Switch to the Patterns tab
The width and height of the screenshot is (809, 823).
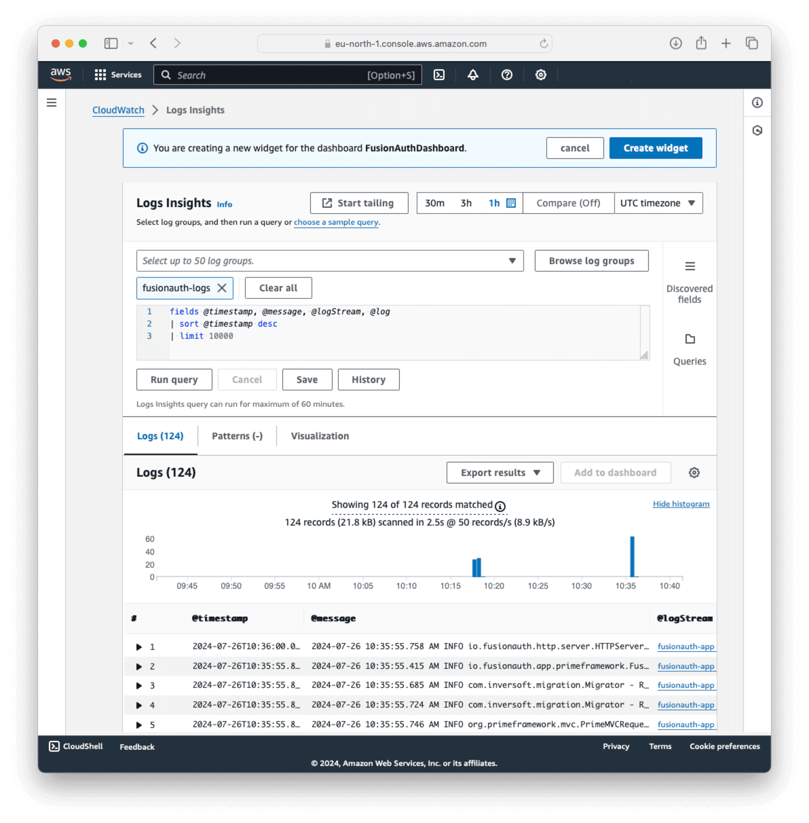point(237,436)
